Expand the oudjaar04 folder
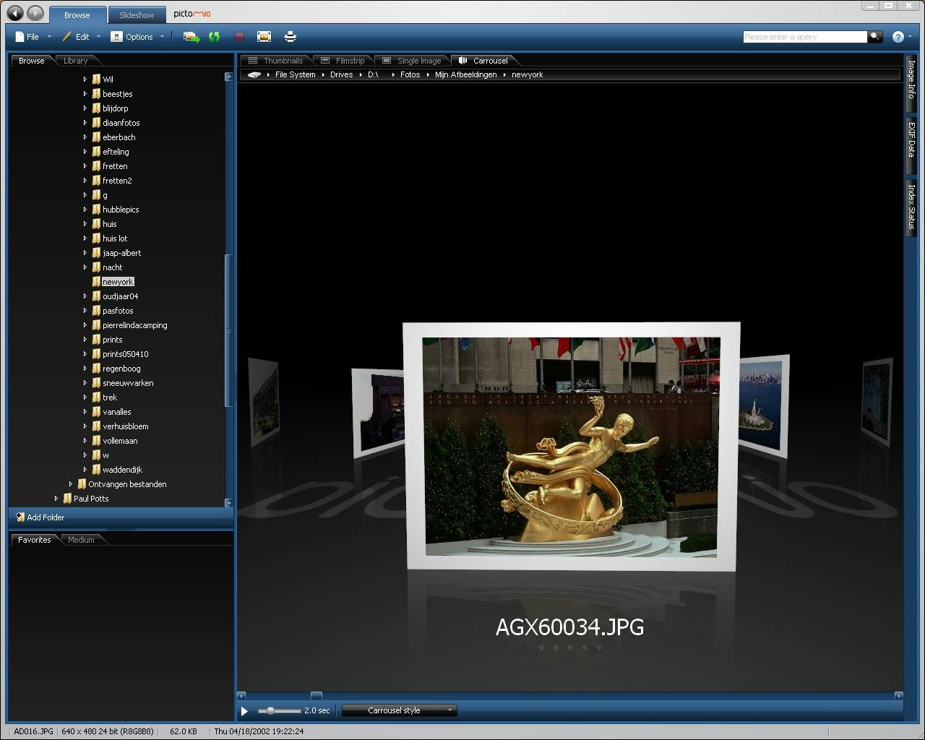The image size is (925, 740). coord(85,296)
